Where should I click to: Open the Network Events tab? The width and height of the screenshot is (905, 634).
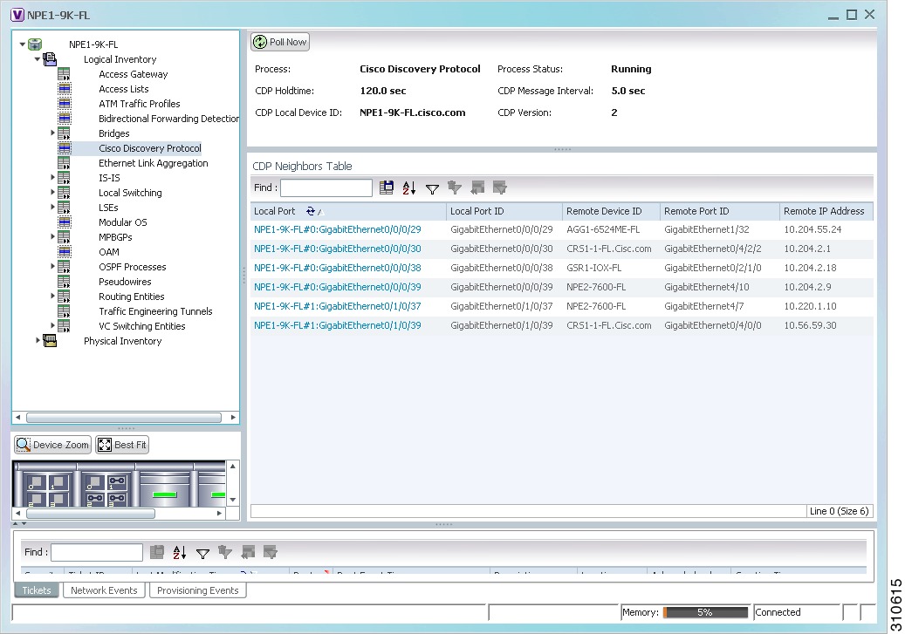[104, 590]
